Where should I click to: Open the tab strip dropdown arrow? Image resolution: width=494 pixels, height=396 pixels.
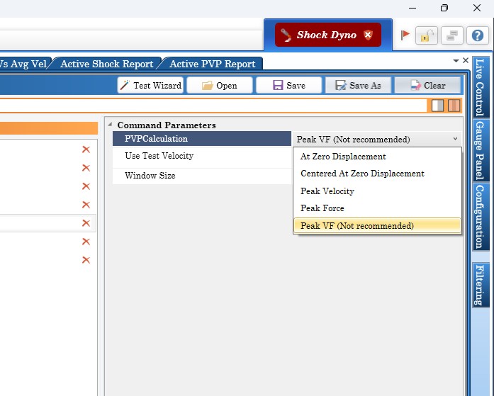click(456, 60)
